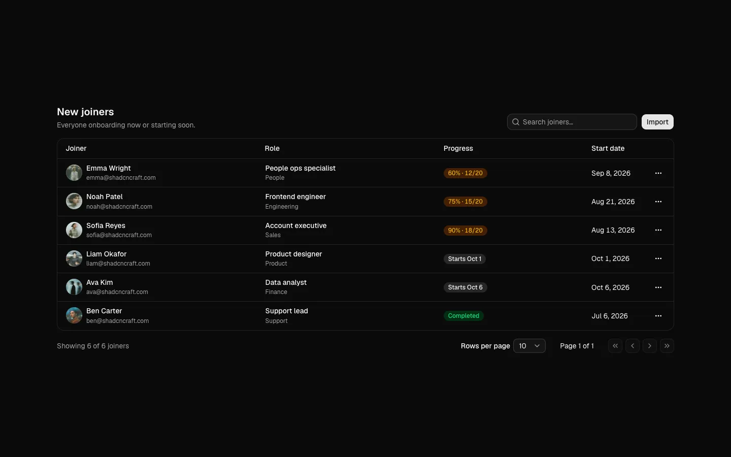Click the Starts Oct 6 badge
The width and height of the screenshot is (731, 457).
[x=466, y=287]
